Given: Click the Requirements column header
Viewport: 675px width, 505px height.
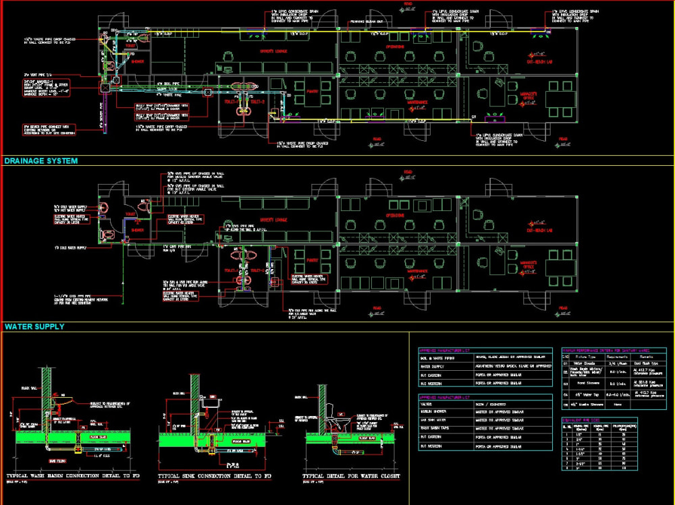Looking at the screenshot, I should tap(618, 357).
